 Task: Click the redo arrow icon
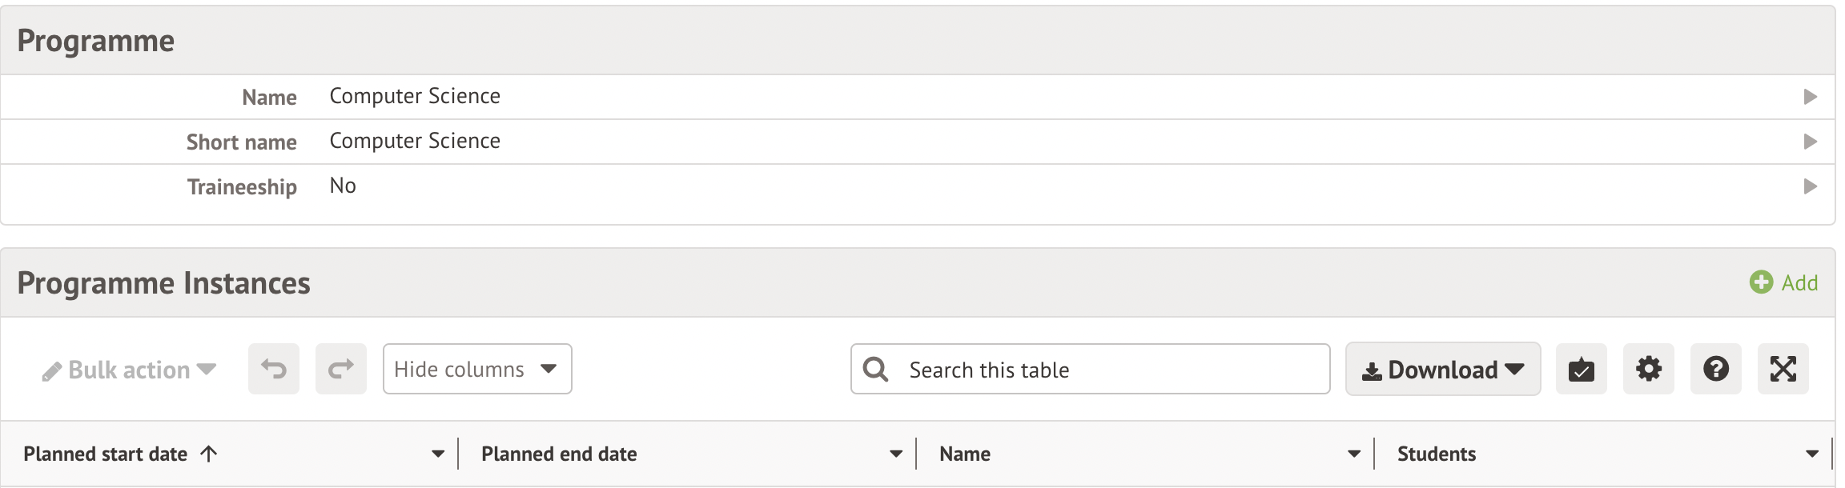341,369
